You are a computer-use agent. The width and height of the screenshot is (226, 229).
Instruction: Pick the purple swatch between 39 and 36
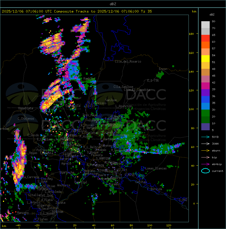pyautogui.click(x=205, y=93)
